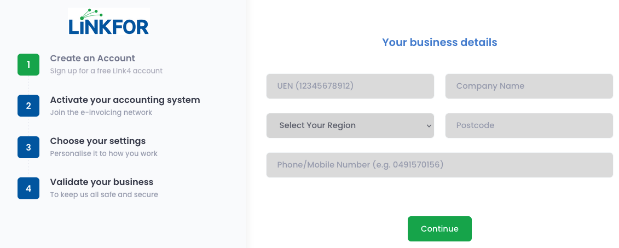Click the Continue button
Screen dimensions: 619x248
(x=439, y=229)
